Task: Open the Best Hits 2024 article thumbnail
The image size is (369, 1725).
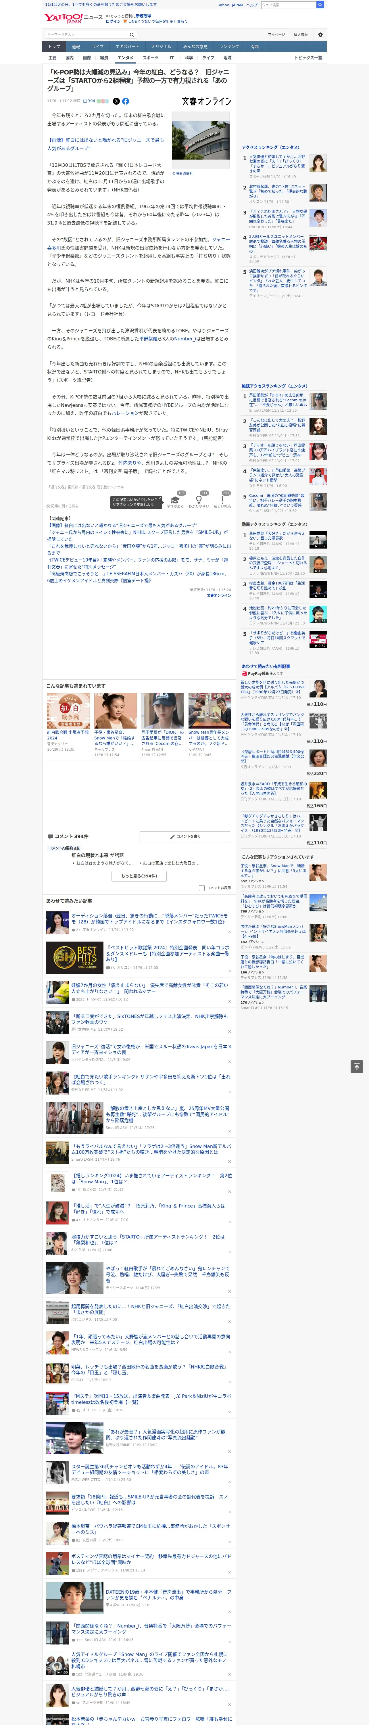Action: click(74, 958)
